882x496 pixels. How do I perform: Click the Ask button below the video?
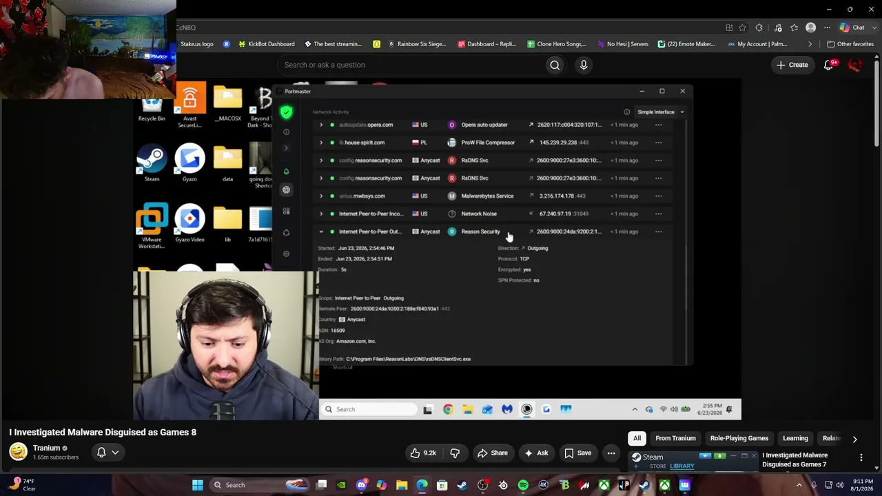(536, 453)
